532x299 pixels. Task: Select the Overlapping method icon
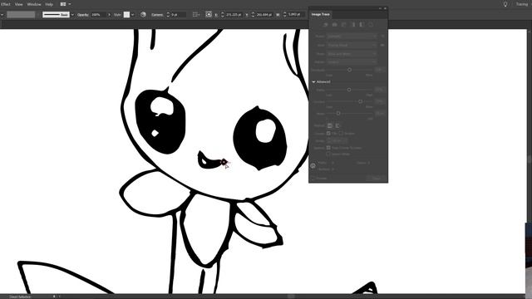tap(337, 125)
